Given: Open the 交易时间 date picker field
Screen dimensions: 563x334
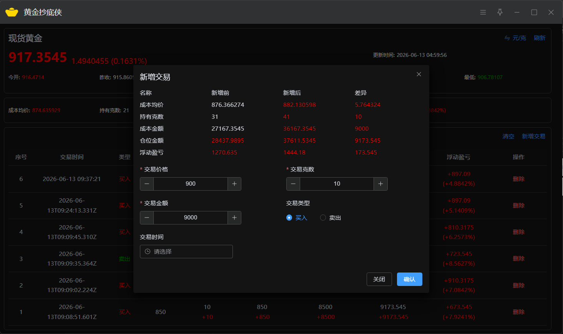Looking at the screenshot, I should (x=186, y=251).
